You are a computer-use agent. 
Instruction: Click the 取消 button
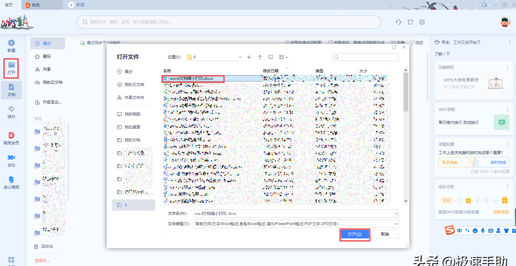point(385,234)
